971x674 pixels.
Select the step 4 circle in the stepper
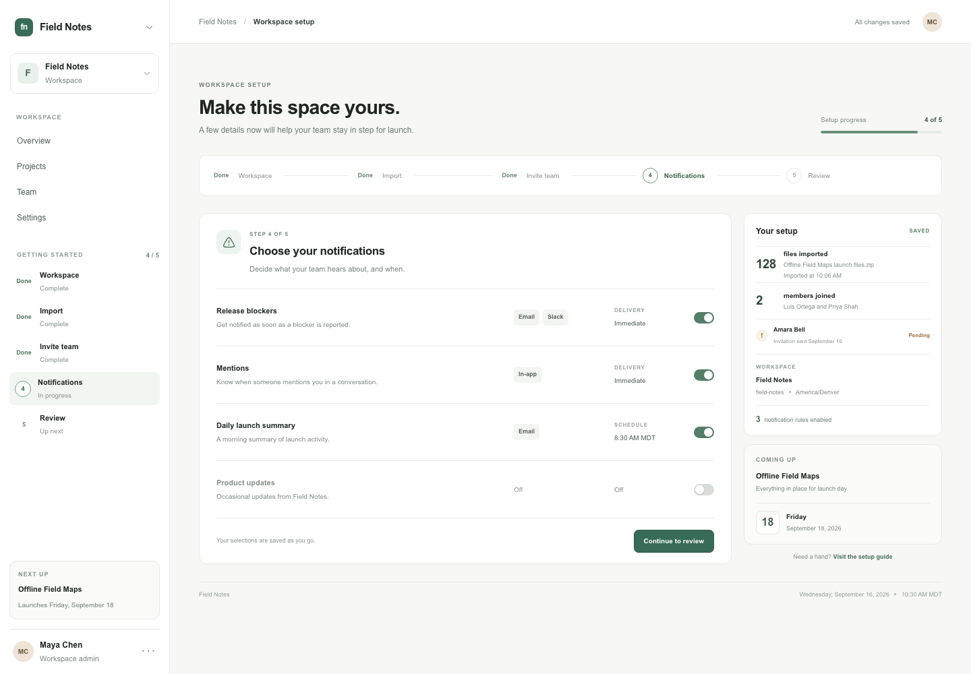click(650, 176)
